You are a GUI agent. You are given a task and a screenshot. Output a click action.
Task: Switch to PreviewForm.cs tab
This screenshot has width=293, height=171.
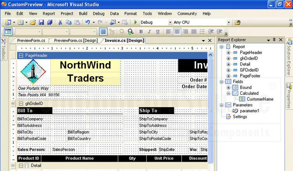click(31, 41)
